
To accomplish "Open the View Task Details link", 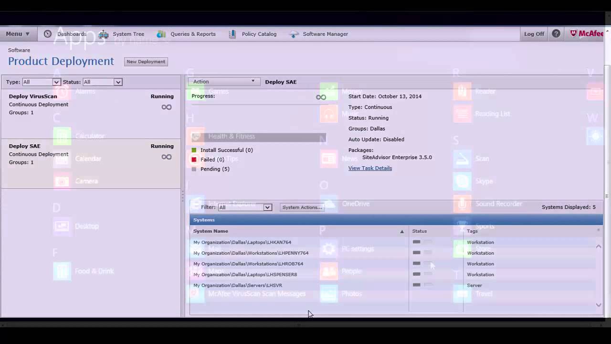I will coord(370,168).
